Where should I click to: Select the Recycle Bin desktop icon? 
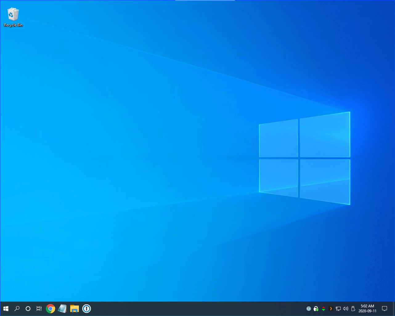pyautogui.click(x=13, y=17)
